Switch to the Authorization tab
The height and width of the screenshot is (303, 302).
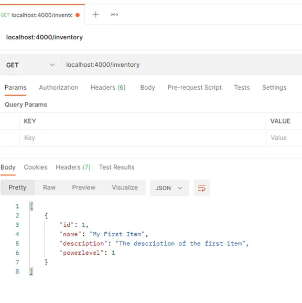click(59, 88)
